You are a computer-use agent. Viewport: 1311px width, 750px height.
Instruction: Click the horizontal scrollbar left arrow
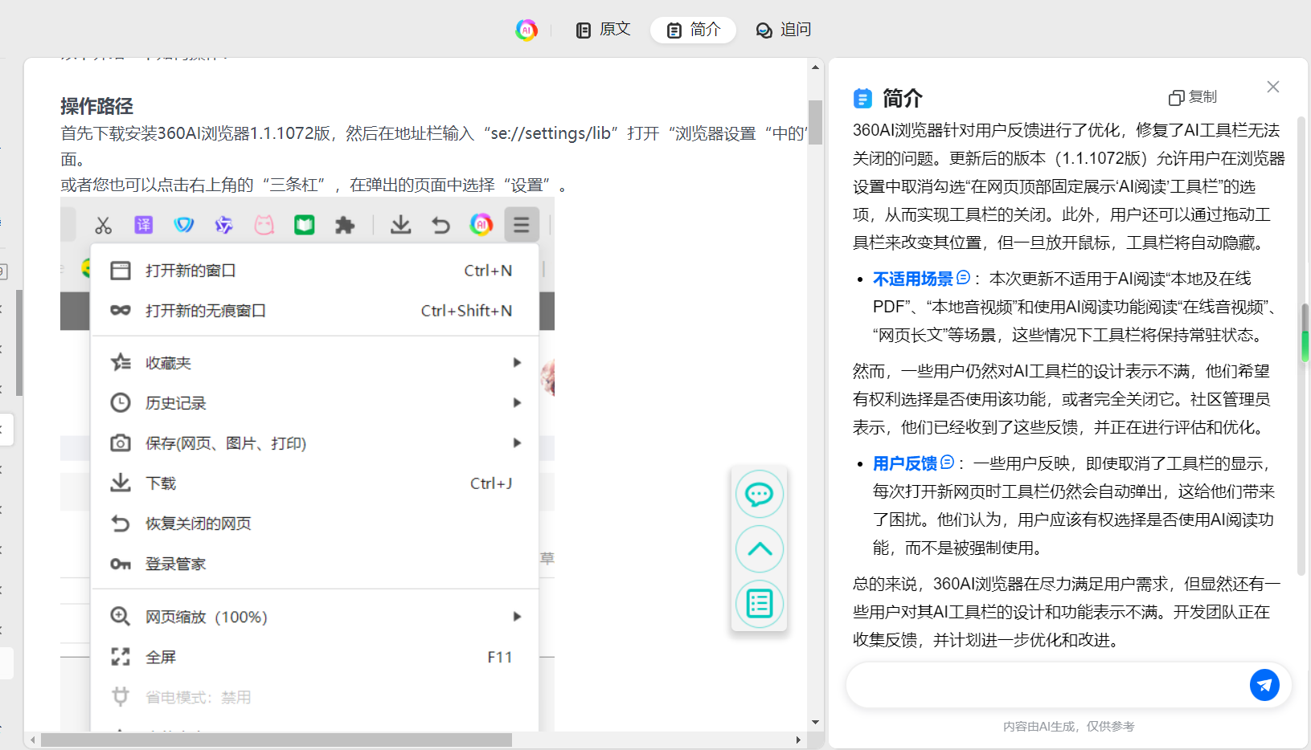[x=33, y=740]
